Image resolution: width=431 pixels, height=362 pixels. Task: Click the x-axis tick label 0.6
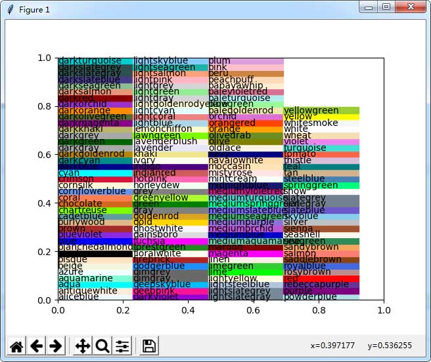[x=253, y=310]
